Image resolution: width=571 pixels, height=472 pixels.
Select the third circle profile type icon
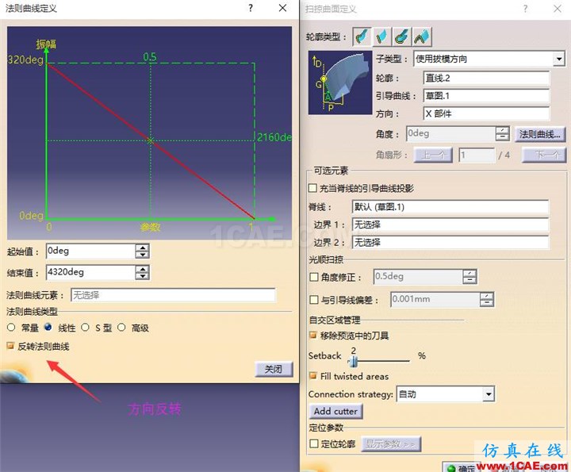[x=402, y=36]
